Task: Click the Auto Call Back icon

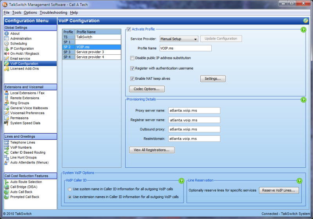Action: click(7, 192)
